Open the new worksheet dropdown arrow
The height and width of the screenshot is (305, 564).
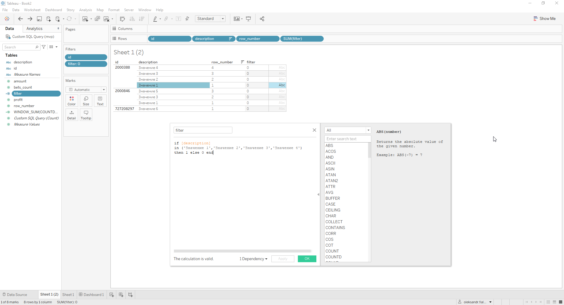[91, 19]
